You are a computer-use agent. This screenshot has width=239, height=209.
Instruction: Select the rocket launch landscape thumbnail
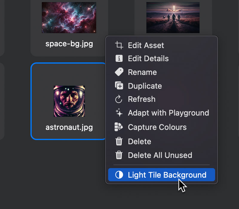pos(173,17)
